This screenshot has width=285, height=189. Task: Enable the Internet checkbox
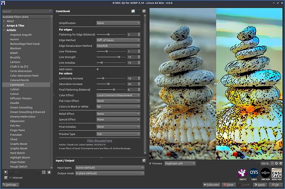(10, 177)
